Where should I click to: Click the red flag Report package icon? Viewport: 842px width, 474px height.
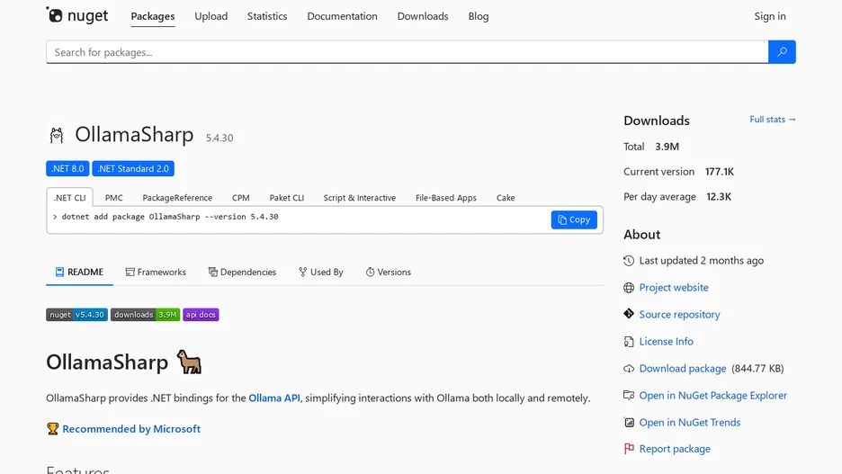(x=629, y=449)
